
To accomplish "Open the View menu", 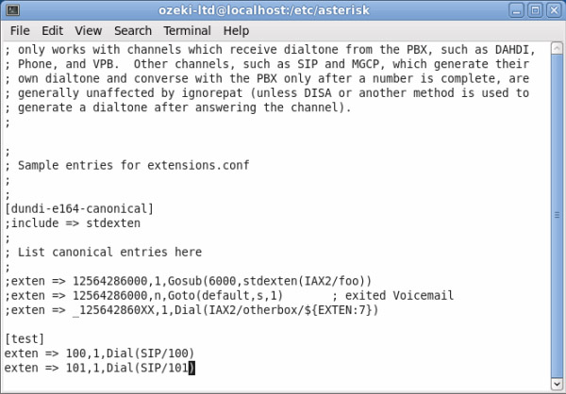I will pos(88,31).
